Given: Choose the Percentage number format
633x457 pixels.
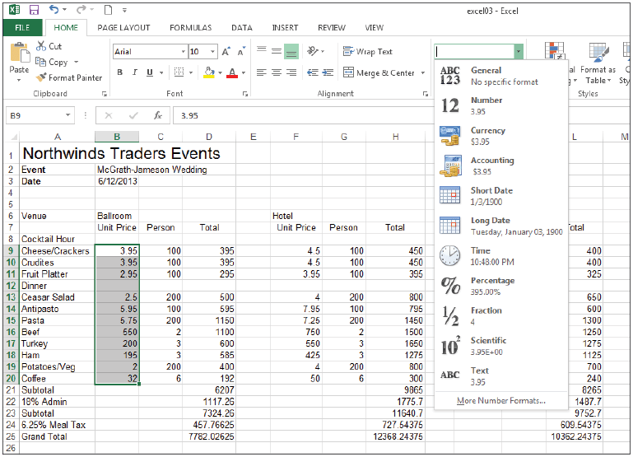Looking at the screenshot, I should pyautogui.click(x=501, y=286).
